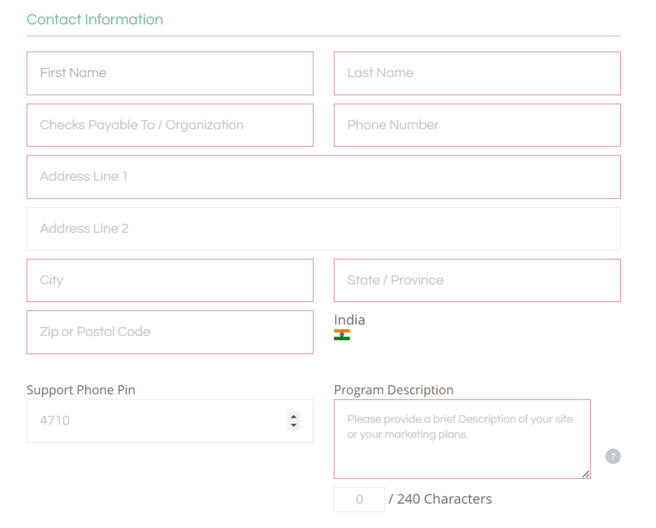Click the India country label
Screen dimensions: 656x528
[x=349, y=320]
